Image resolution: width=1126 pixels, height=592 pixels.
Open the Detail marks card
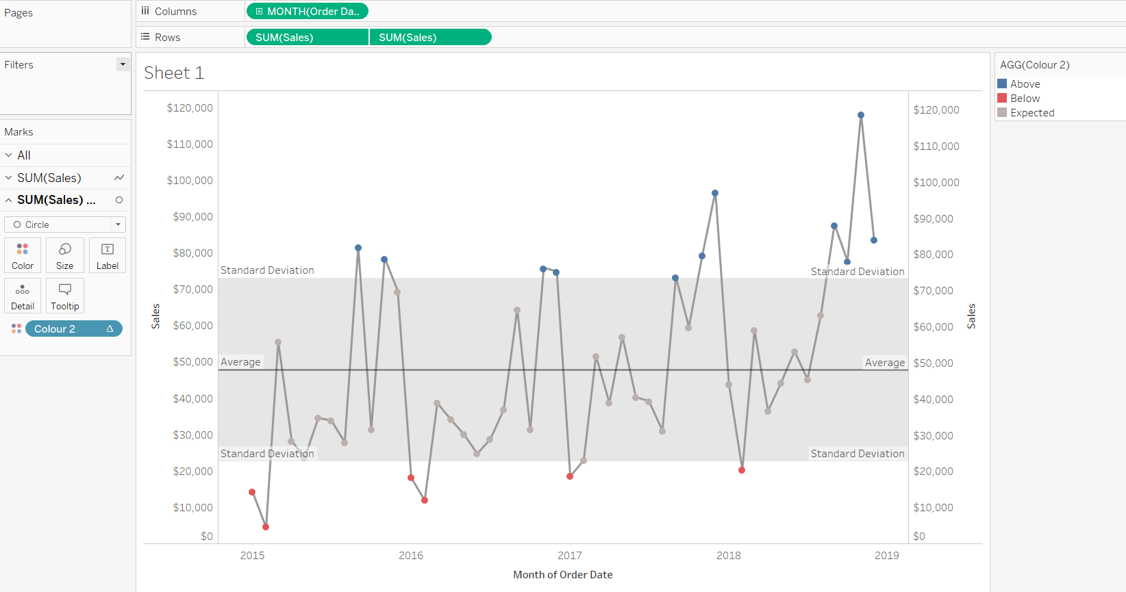coord(23,296)
